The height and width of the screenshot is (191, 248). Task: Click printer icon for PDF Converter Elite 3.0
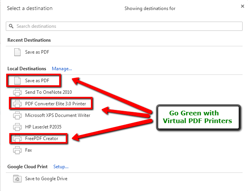click(x=17, y=104)
